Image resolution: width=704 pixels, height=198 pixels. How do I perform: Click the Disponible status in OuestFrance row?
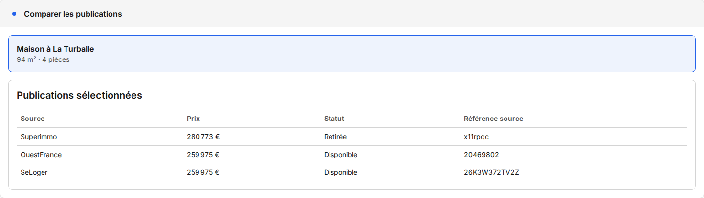[341, 155]
